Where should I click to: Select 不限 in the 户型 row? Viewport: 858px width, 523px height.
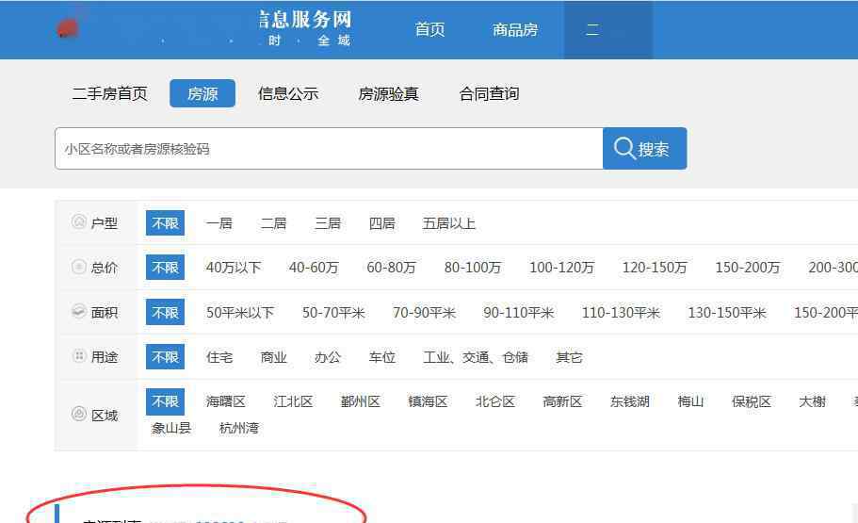tap(165, 223)
